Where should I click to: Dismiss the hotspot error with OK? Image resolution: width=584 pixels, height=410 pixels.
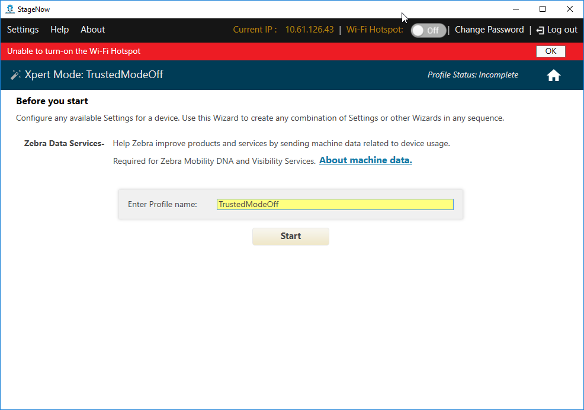[550, 51]
